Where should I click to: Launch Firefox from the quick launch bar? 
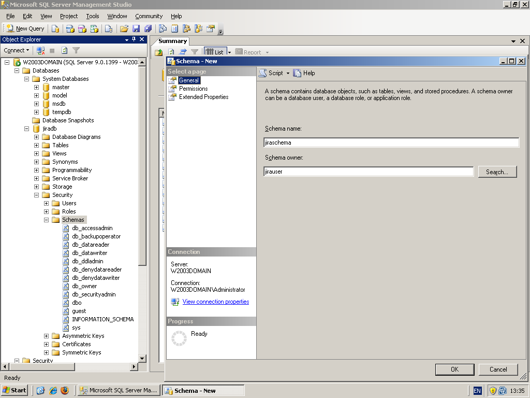click(65, 390)
